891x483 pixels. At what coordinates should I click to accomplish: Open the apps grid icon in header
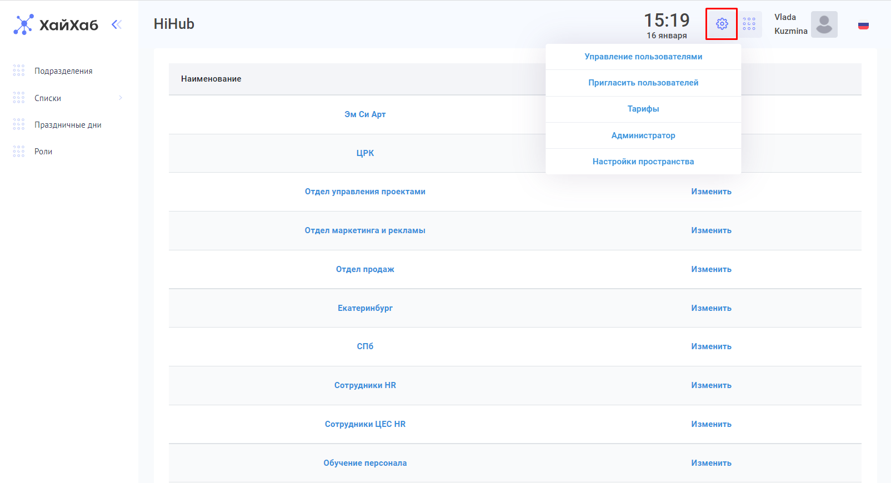(749, 24)
